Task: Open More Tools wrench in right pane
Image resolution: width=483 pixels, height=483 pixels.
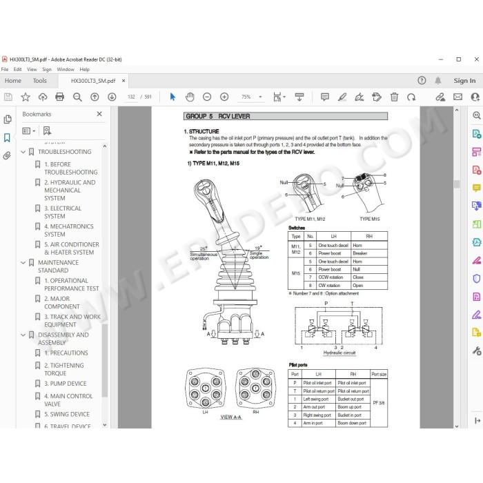Action: pos(476,351)
